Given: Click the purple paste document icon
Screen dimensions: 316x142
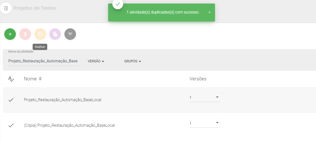Looking at the screenshot, I should tap(55, 34).
